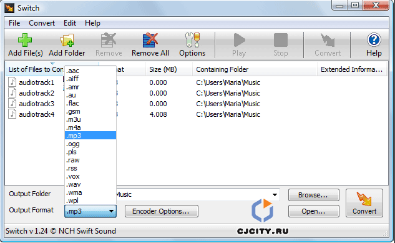Choose .au from the format list
Screen dimensions: 395x243
90,95
